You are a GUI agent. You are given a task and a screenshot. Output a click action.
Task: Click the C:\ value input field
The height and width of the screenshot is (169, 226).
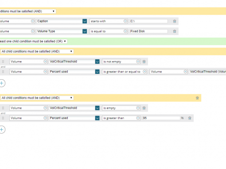point(149,21)
